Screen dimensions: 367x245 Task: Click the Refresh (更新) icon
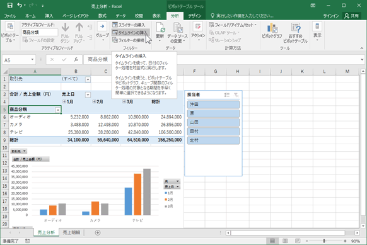pos(160,28)
